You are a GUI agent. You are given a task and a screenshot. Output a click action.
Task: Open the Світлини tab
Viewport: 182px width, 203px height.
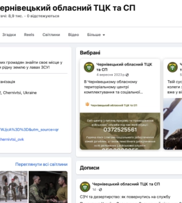51,35
